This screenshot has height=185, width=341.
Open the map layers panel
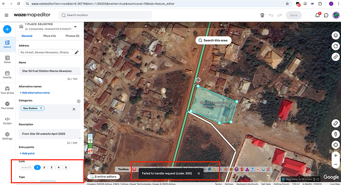click(336, 35)
